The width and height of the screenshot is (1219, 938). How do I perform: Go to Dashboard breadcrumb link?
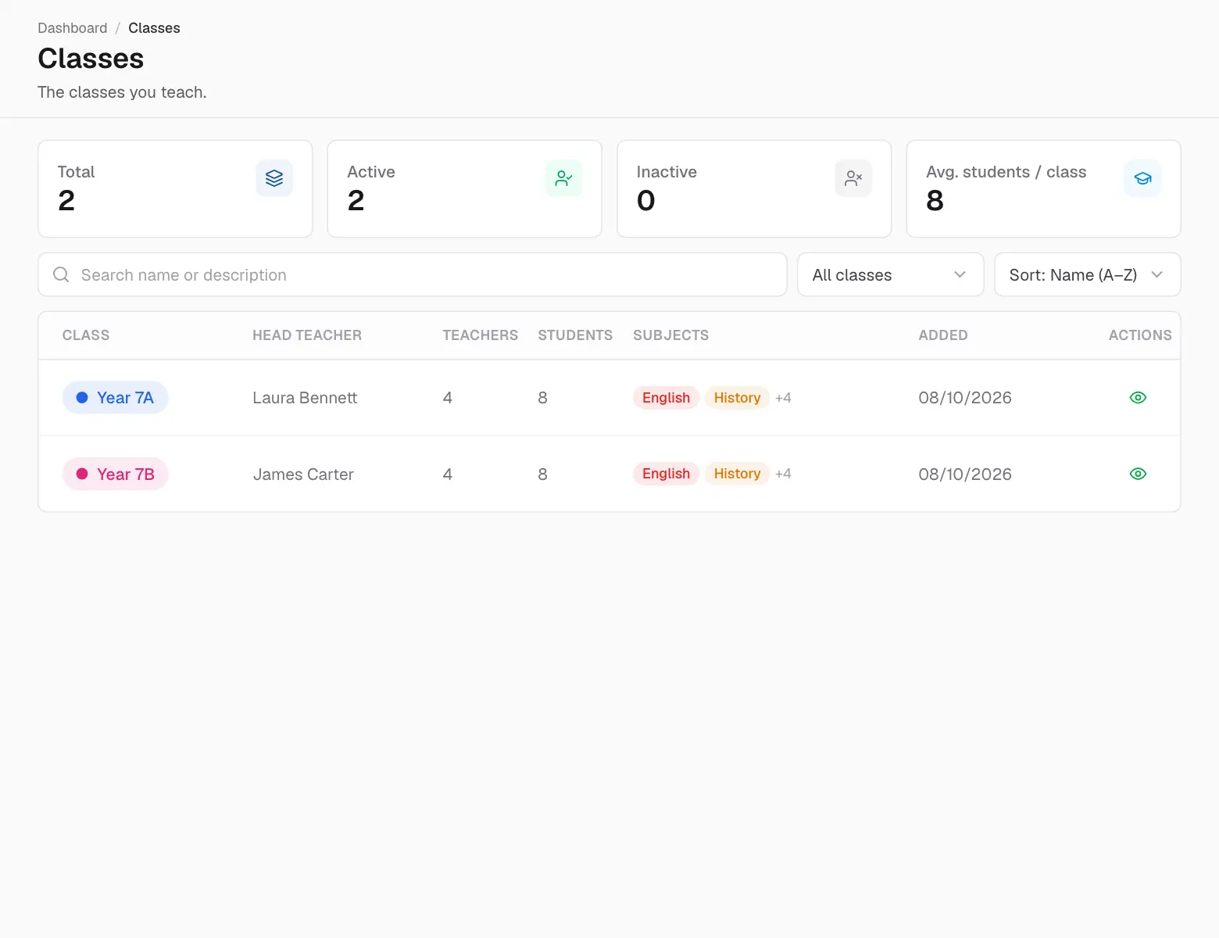pyautogui.click(x=73, y=28)
